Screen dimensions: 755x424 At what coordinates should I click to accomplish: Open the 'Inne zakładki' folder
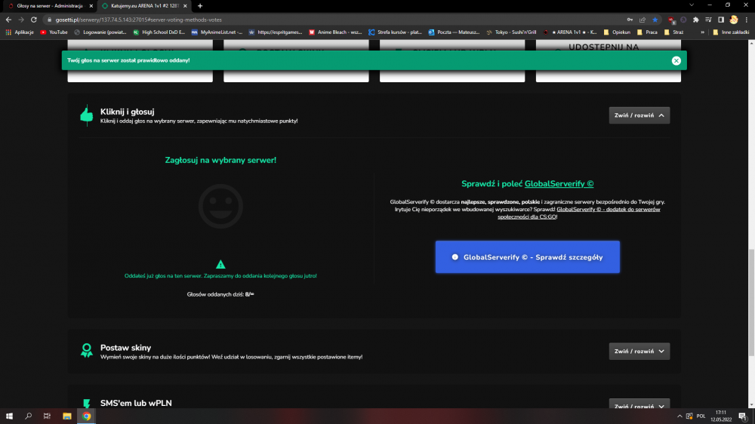point(730,32)
